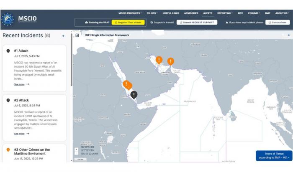
Task: Click the orange alert pin at Strait of Hormuz
Action: [171, 61]
